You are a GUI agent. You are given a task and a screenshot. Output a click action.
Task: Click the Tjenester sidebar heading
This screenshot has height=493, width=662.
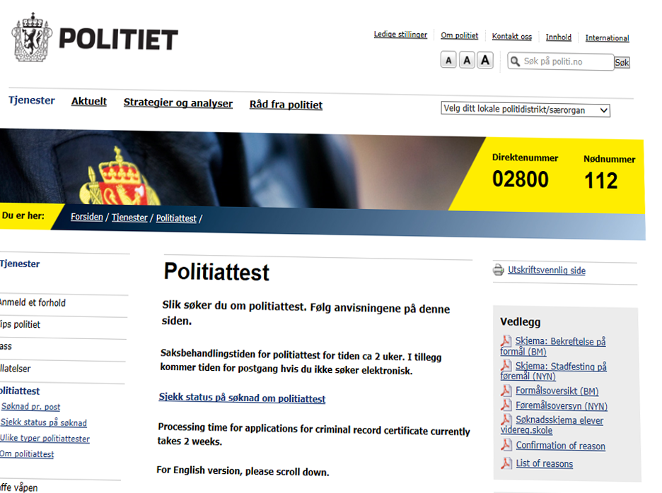[20, 264]
